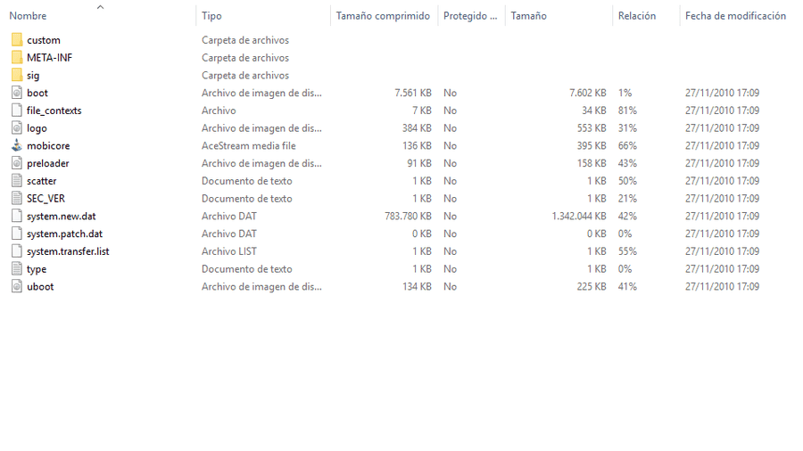Select the file name 'SEC_VER'
803x451 pixels.
(x=46, y=199)
